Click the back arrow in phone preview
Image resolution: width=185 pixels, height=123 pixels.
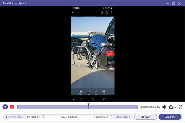(x=73, y=12)
